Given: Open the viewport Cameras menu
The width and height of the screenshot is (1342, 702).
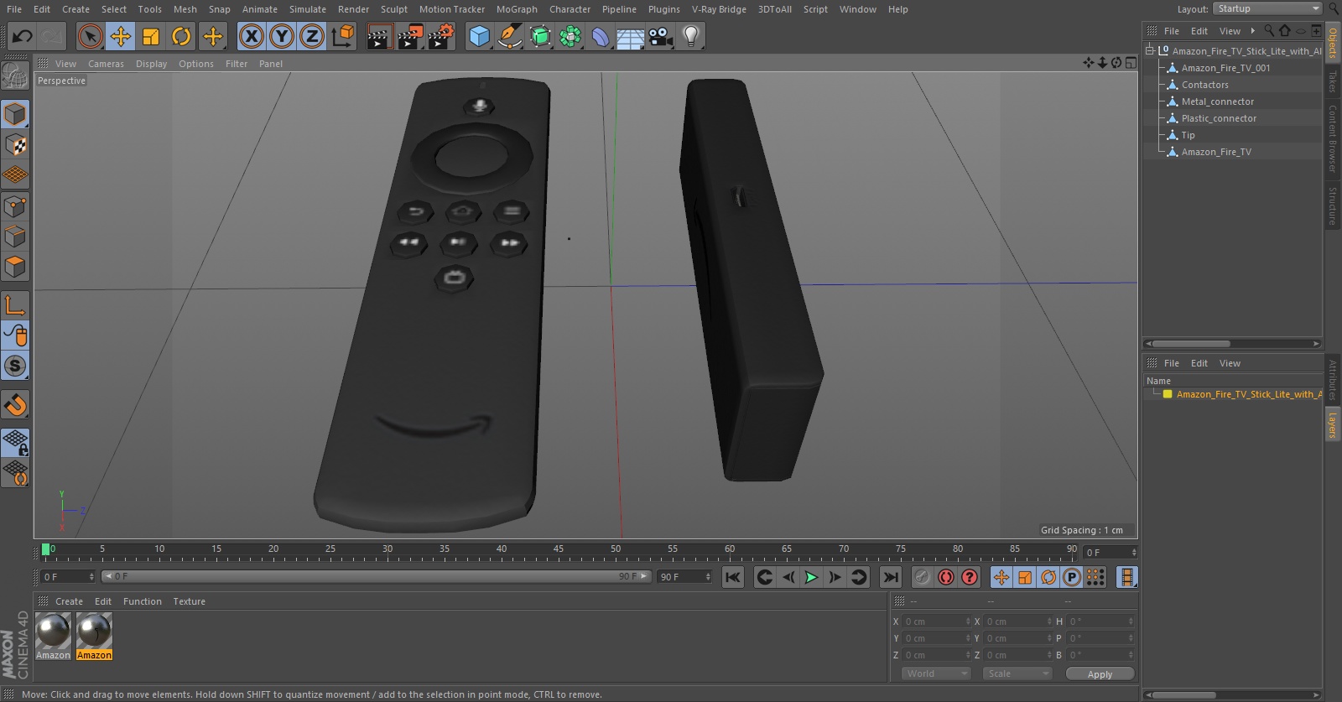Looking at the screenshot, I should point(106,64).
